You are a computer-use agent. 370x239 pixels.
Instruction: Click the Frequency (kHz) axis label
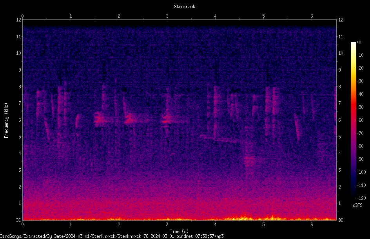click(6, 120)
